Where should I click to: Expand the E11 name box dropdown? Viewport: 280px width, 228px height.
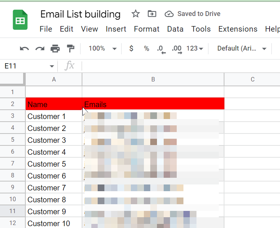(x=52, y=67)
